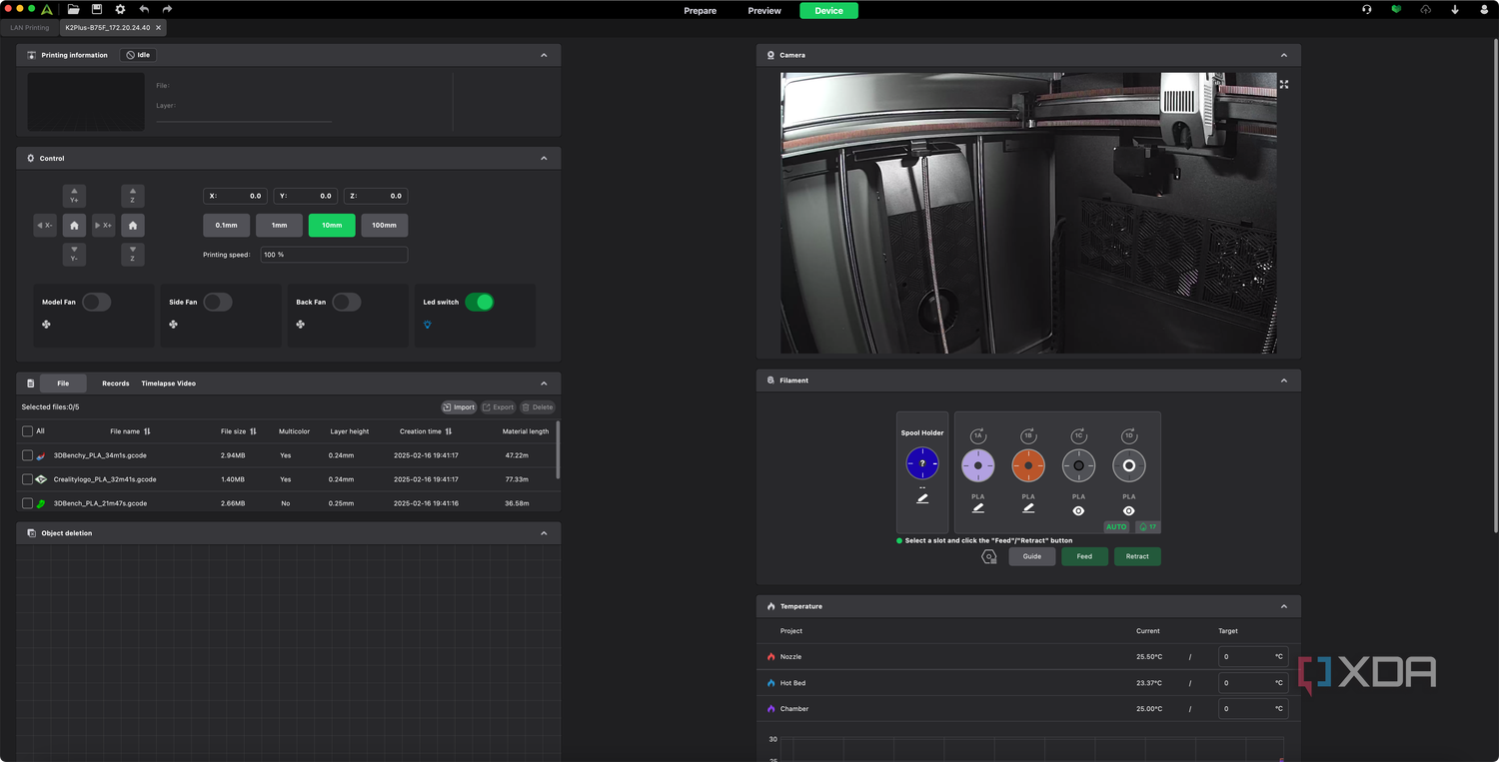Move the print head Y+
Image resolution: width=1499 pixels, height=762 pixels.
tap(74, 196)
